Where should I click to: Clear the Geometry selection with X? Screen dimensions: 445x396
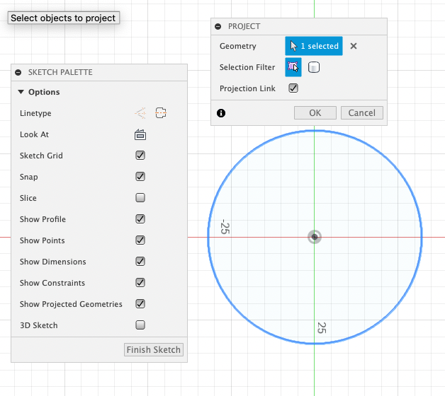[x=354, y=46]
